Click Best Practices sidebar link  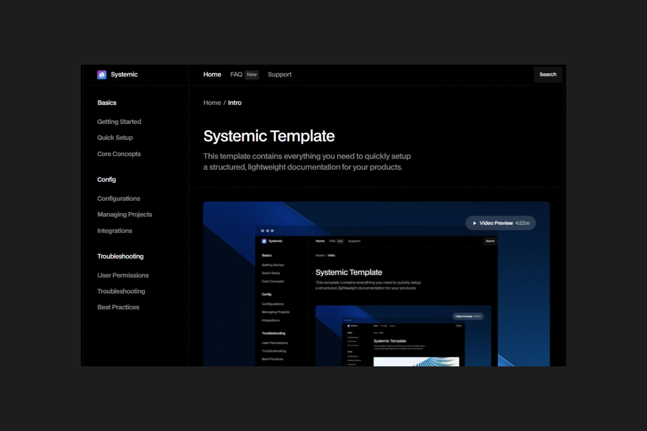point(118,307)
